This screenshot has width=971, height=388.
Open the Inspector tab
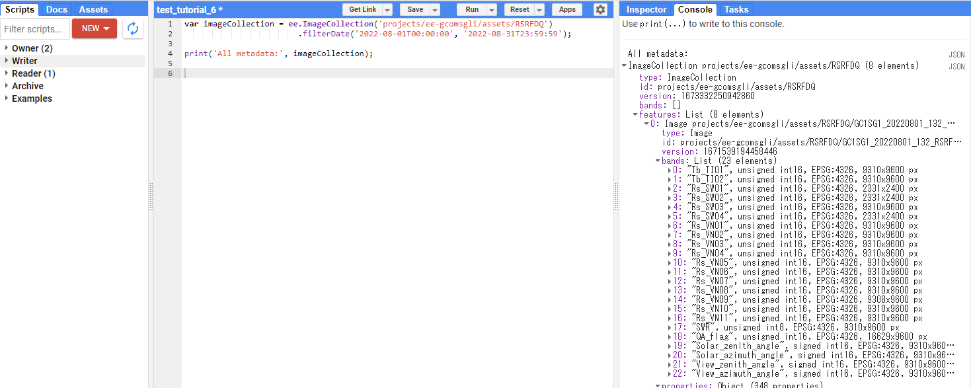pyautogui.click(x=646, y=9)
